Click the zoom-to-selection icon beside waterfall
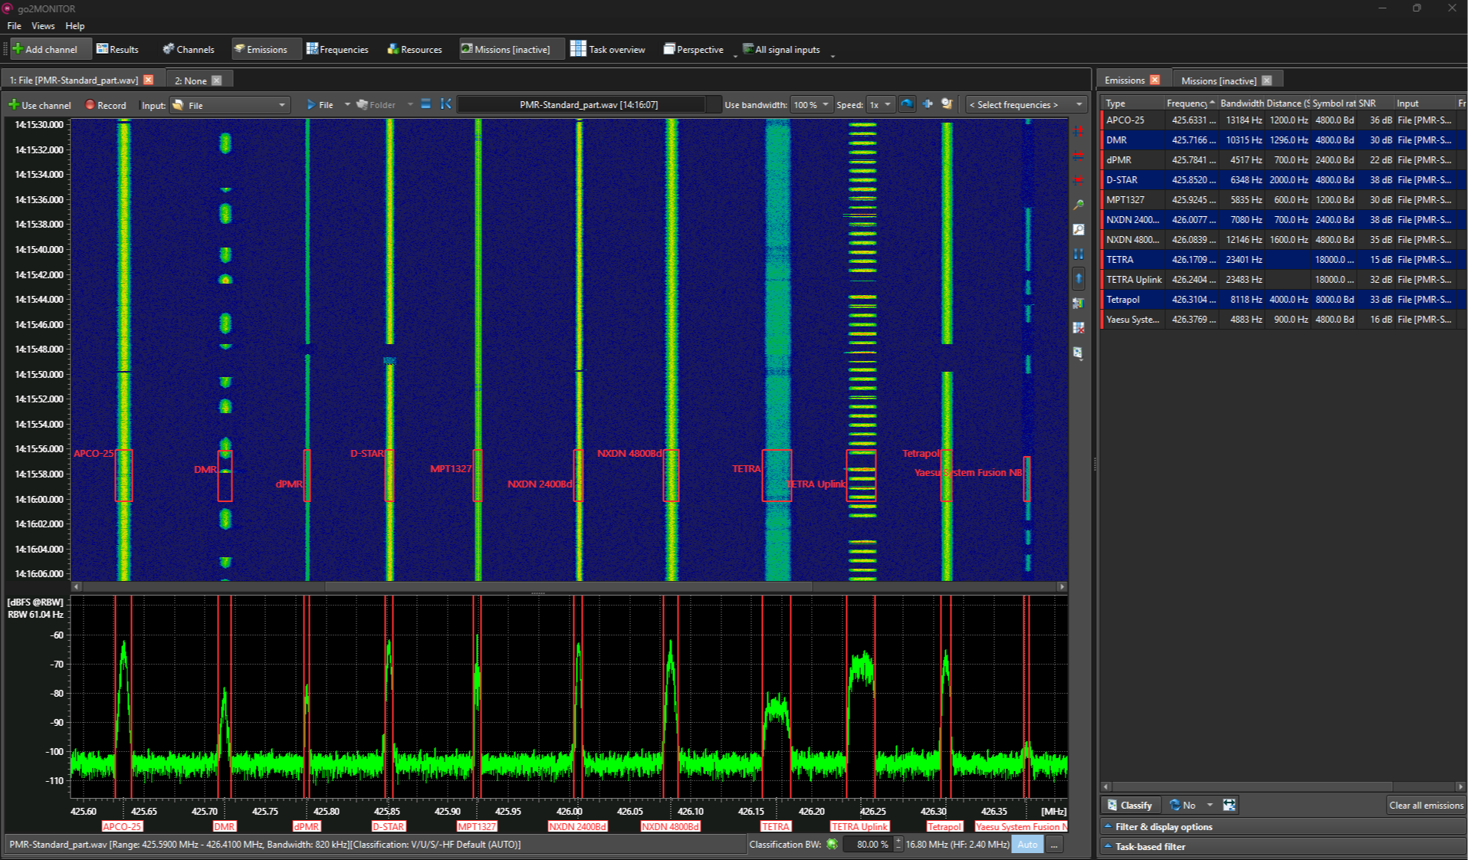 tap(1079, 229)
